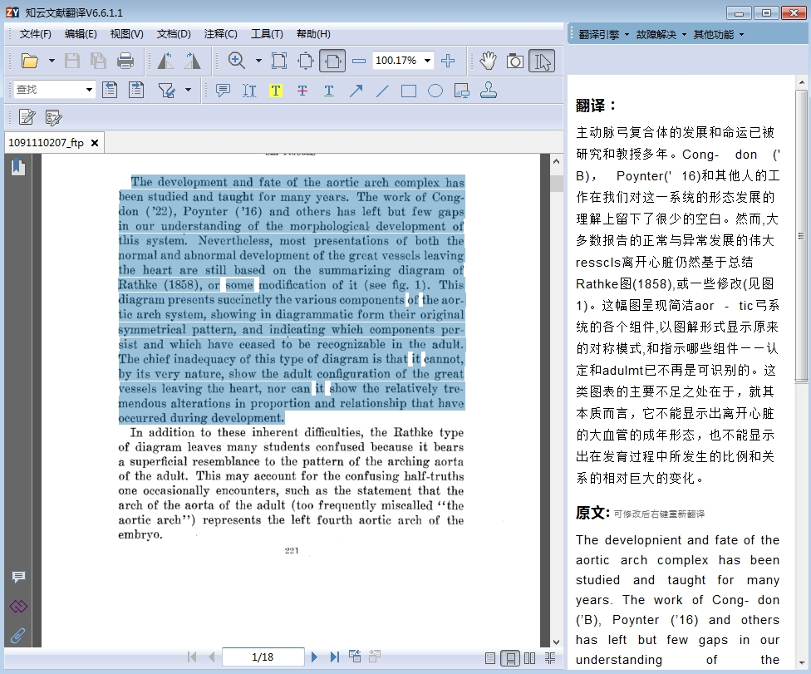The height and width of the screenshot is (674, 811).
Task: Go to the first page
Action: (x=192, y=657)
